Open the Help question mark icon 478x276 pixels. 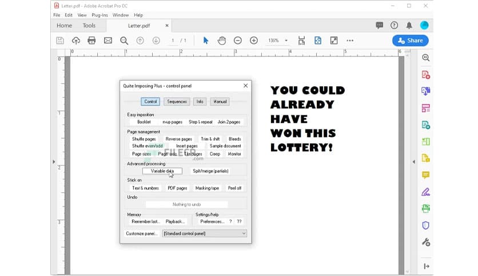click(x=394, y=25)
